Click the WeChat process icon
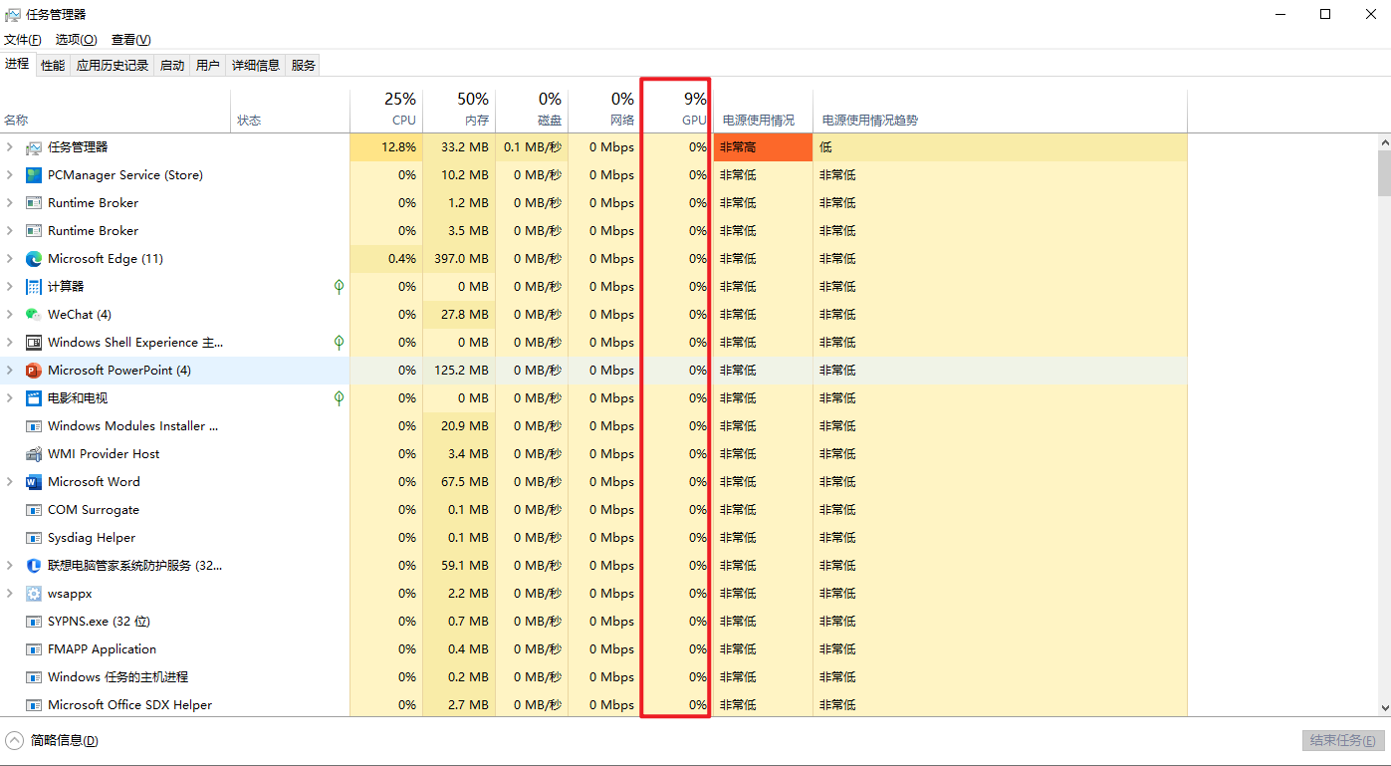The image size is (1391, 766). coord(34,315)
